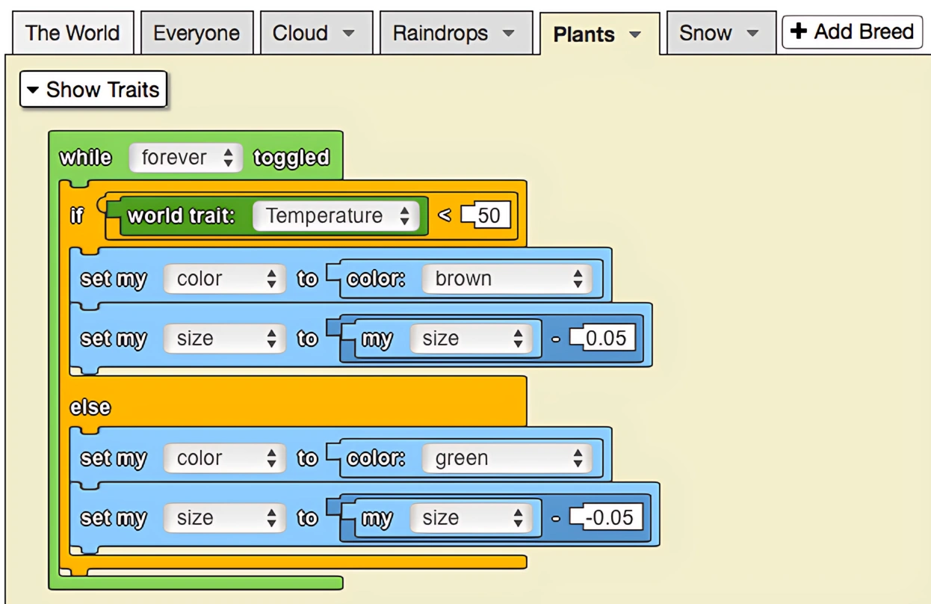This screenshot has width=931, height=604.
Task: Click the while forever toggled block header
Action: (x=86, y=157)
